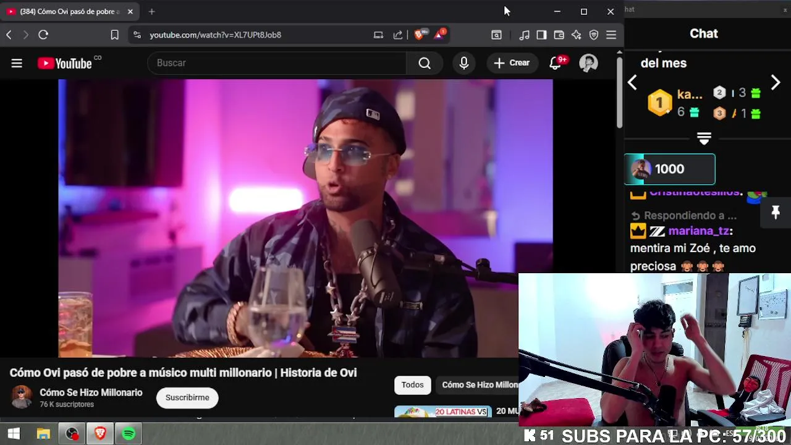Viewport: 791px width, 445px height.
Task: Subscribe using the Suscribirme button
Action: tap(187, 397)
